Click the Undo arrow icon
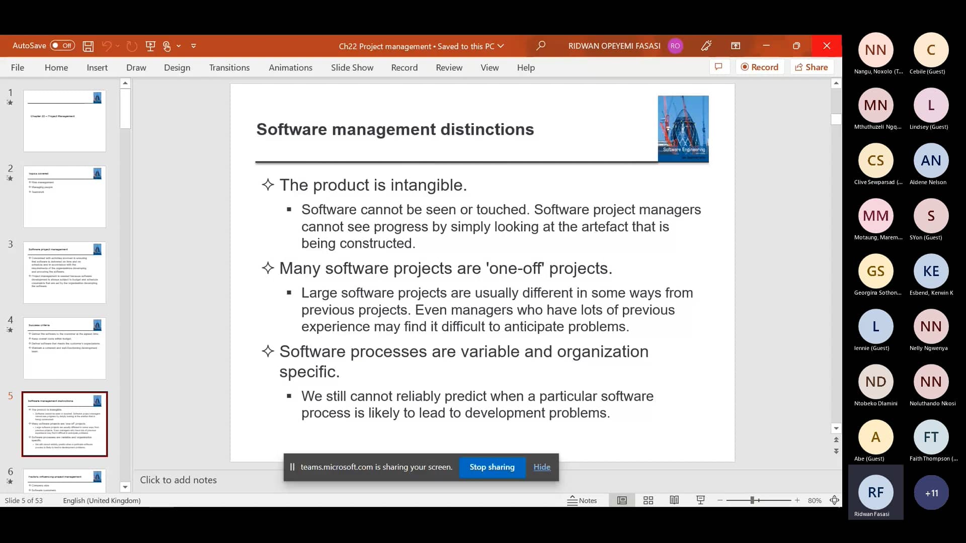 click(106, 46)
